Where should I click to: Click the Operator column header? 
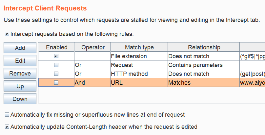tap(92, 47)
